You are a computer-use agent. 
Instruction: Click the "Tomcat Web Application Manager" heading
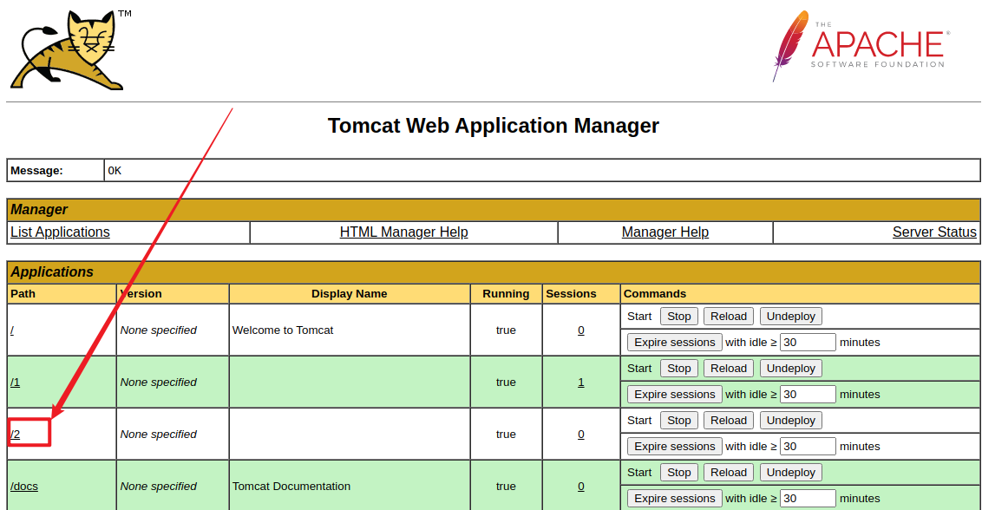click(494, 125)
